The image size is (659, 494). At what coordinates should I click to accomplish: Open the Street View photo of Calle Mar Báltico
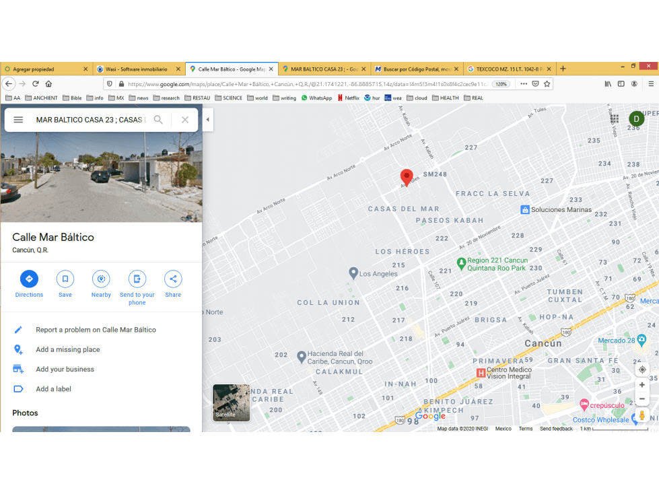101,177
